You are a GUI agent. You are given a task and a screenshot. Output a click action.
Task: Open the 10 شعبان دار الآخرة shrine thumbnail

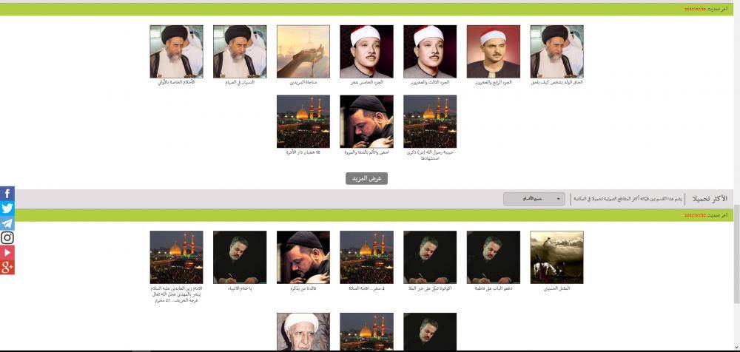point(303,121)
